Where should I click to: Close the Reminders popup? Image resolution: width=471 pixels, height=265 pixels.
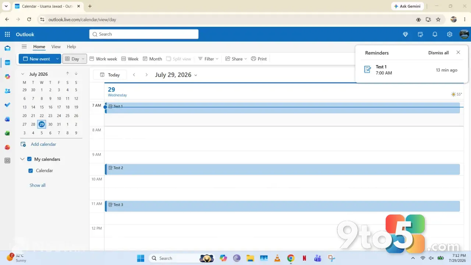(458, 53)
